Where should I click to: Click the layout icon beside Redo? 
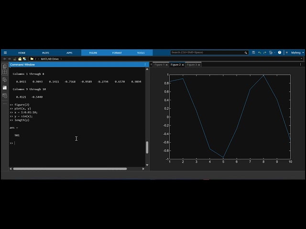271,52
